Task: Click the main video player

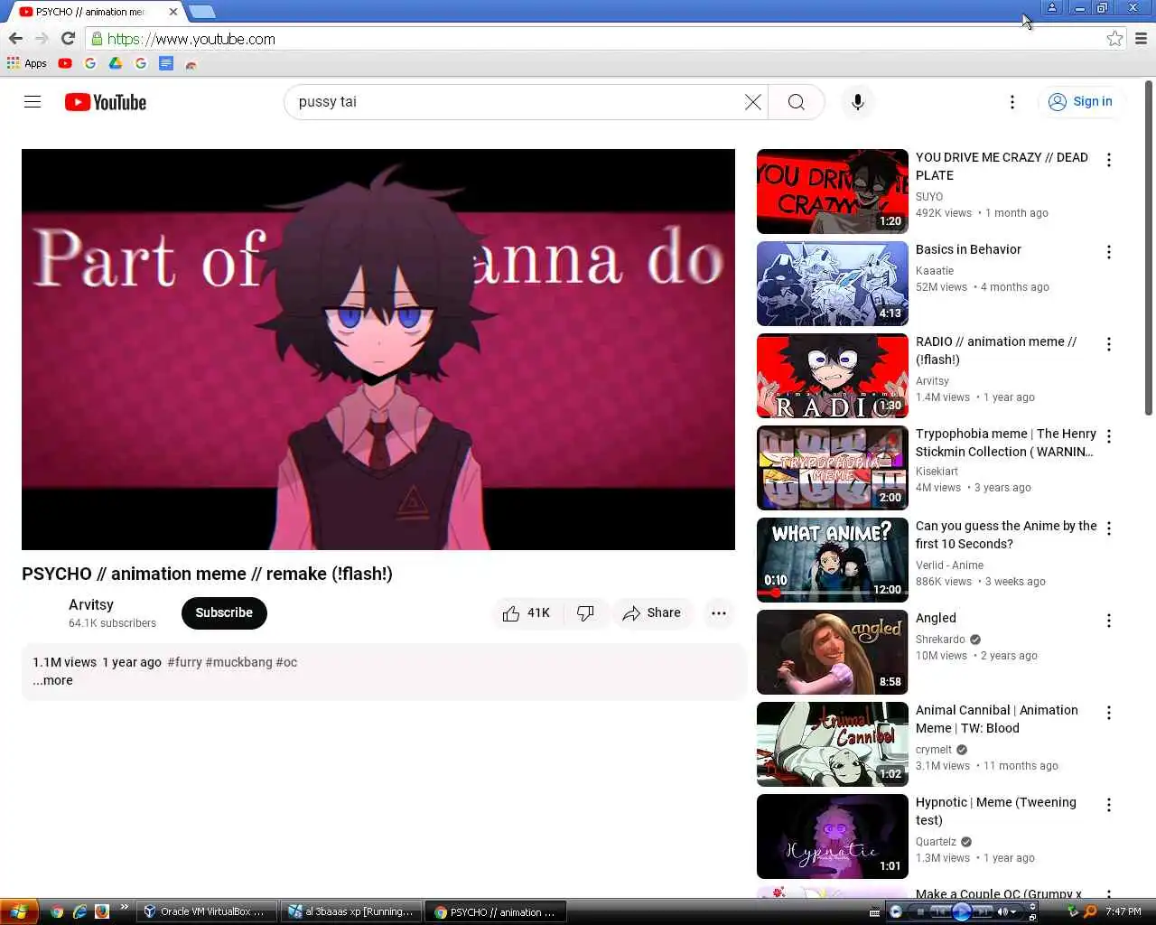Action: point(378,350)
